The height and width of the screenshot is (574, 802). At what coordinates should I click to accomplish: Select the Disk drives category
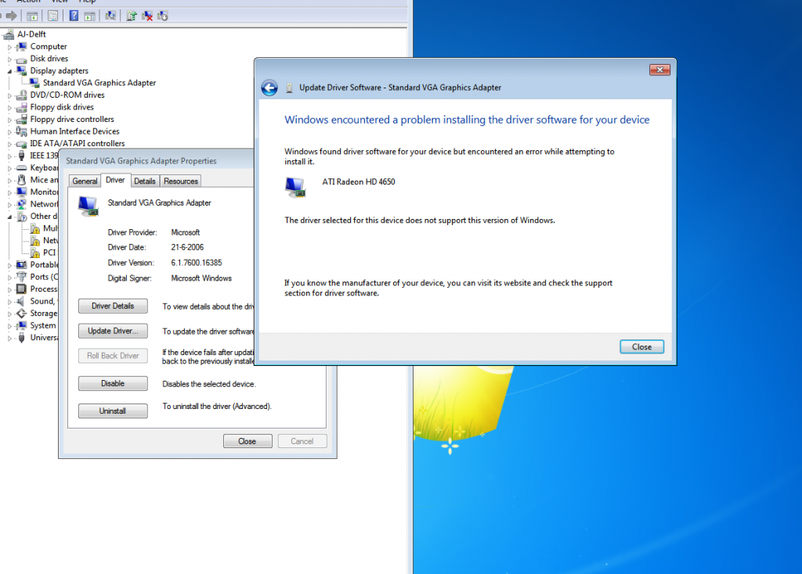point(49,59)
